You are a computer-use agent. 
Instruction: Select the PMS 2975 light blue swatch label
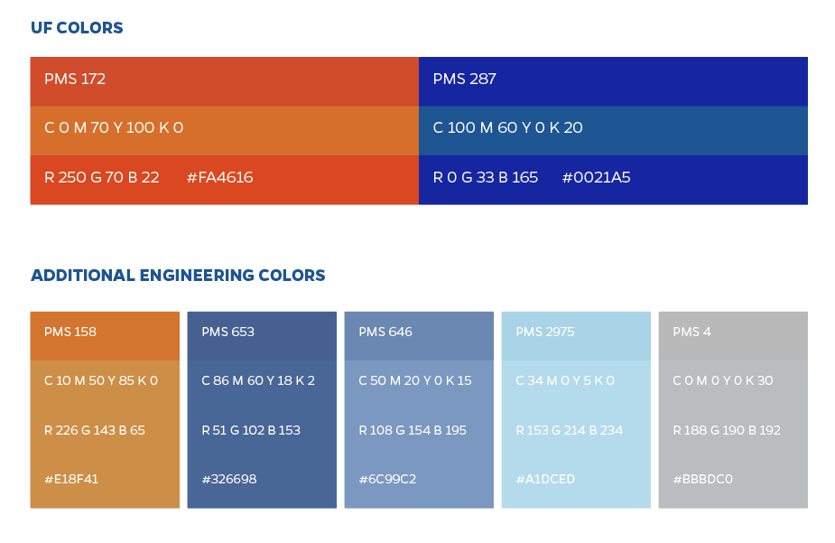point(545,332)
